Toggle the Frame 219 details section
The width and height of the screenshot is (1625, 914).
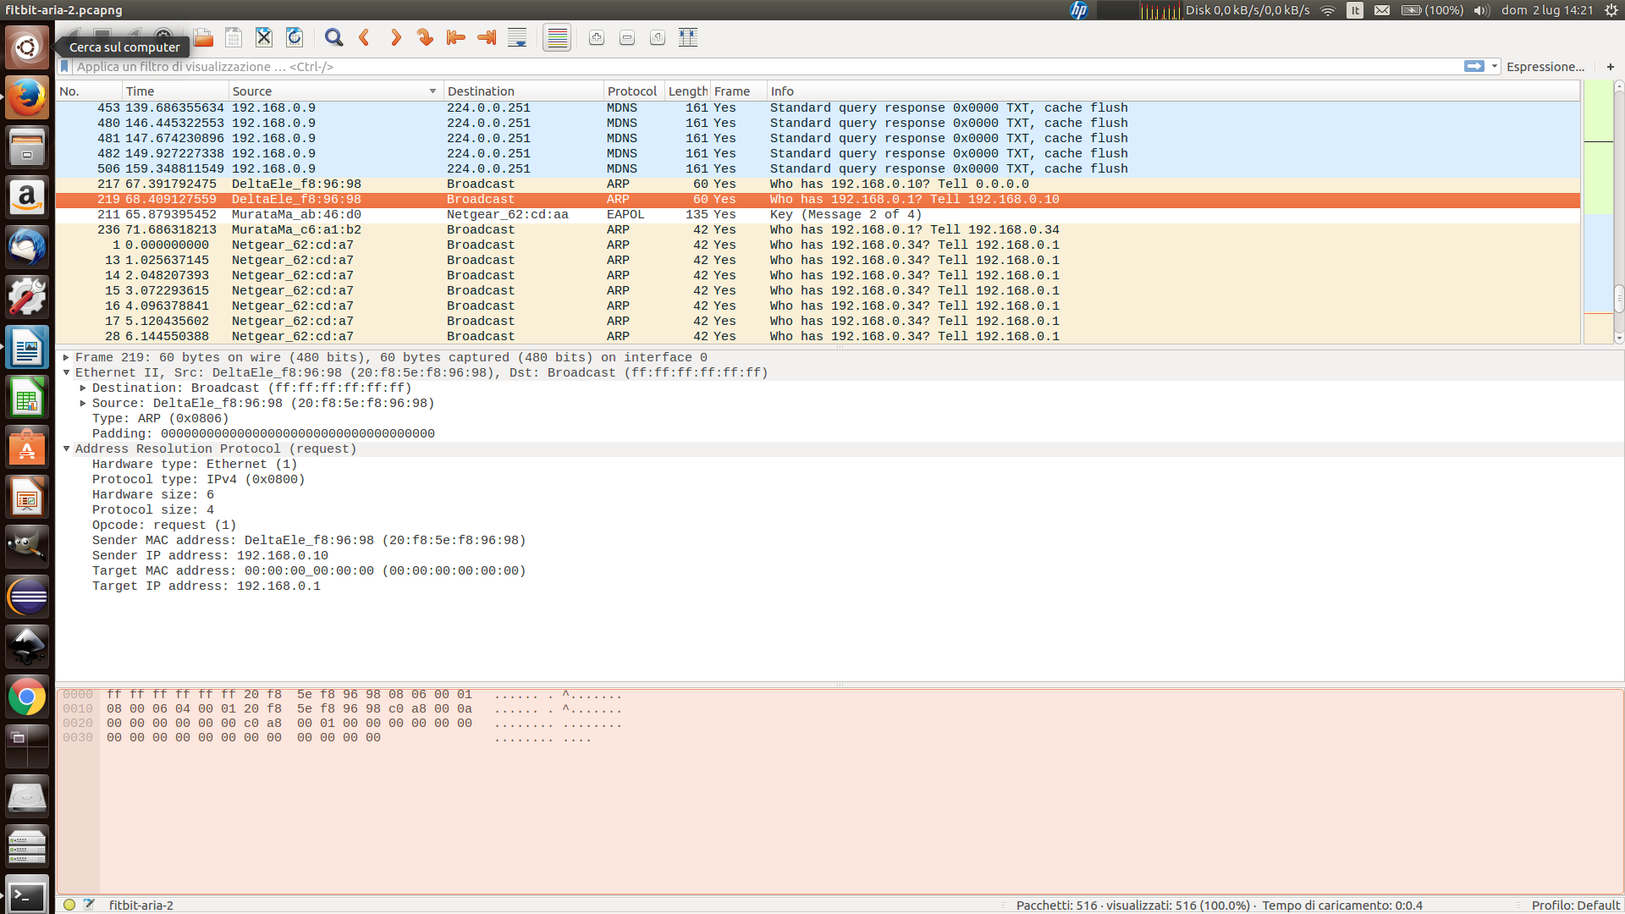click(69, 356)
